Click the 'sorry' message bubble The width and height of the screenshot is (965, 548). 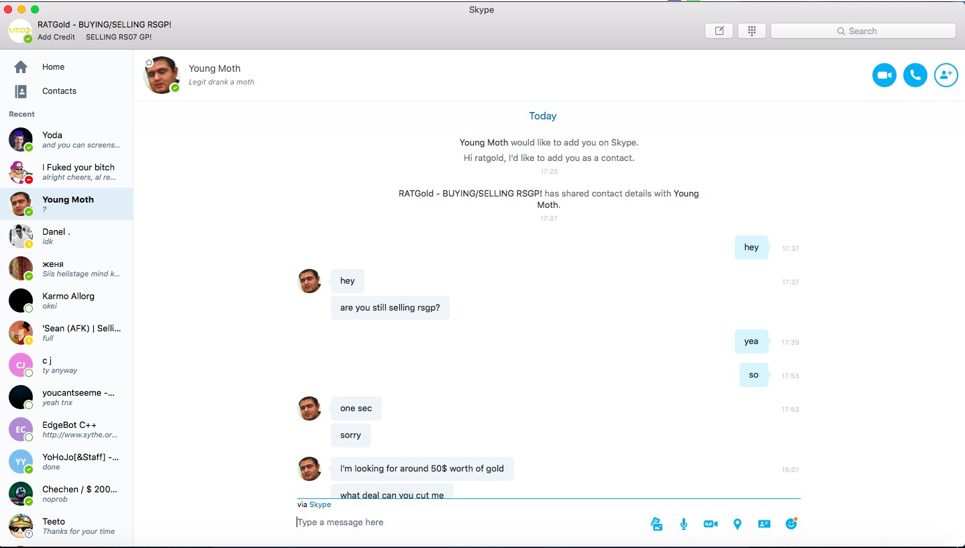click(351, 435)
